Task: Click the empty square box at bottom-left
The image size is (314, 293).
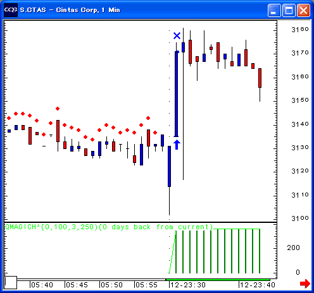Action: click(11, 283)
